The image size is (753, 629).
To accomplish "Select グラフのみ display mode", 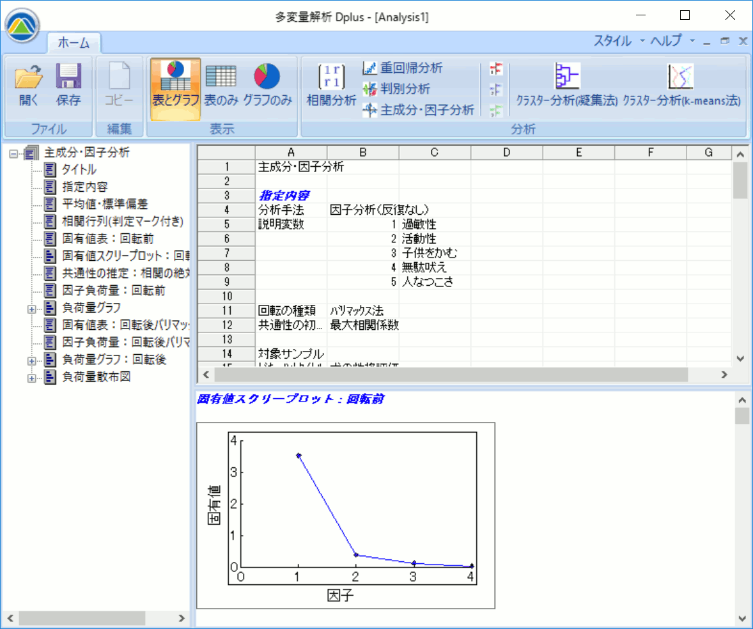I will click(267, 85).
